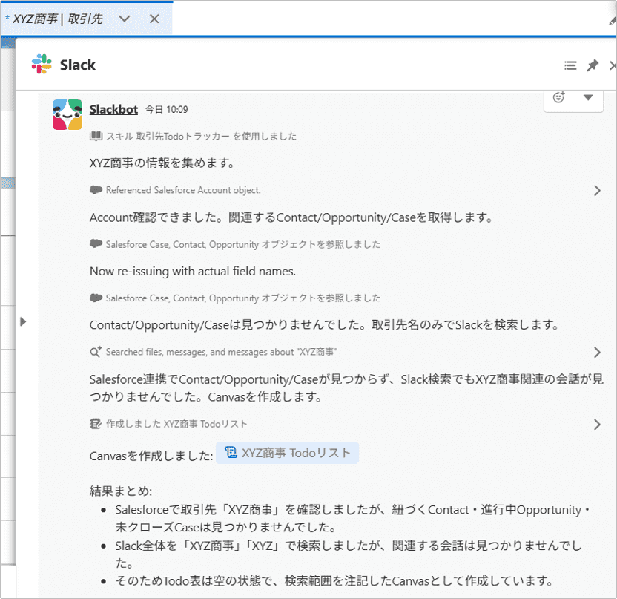Click the text 'XYZ商事の情報を集めます。'

(x=162, y=163)
